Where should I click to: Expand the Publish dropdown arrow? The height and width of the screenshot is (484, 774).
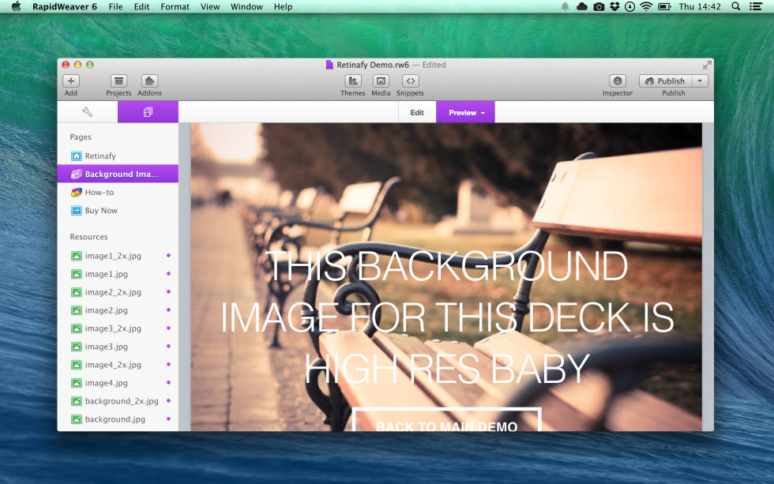700,81
